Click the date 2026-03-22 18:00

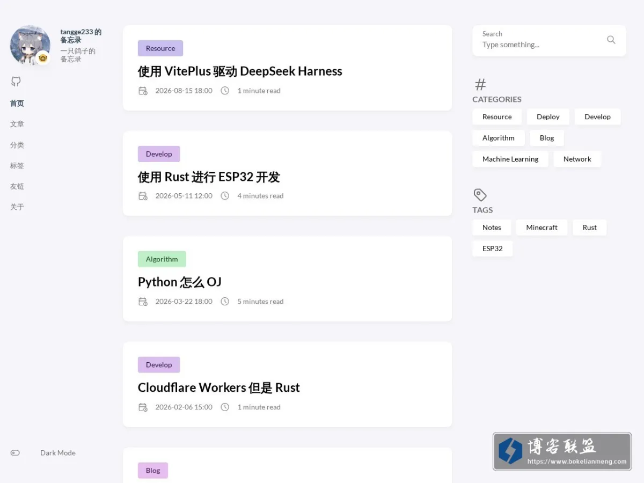tap(184, 302)
